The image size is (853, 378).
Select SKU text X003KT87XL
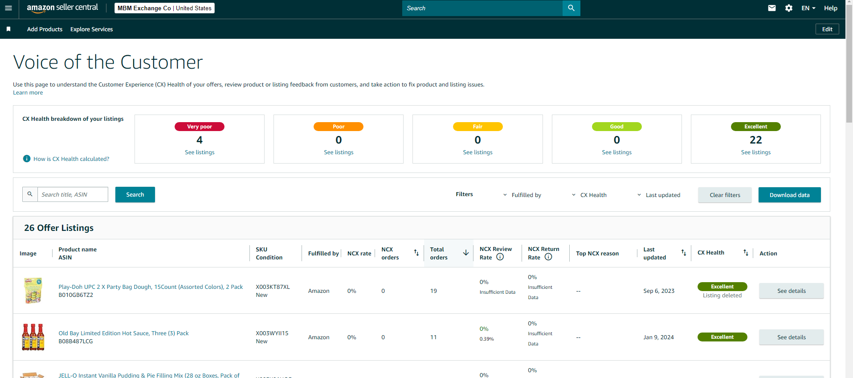(x=273, y=287)
